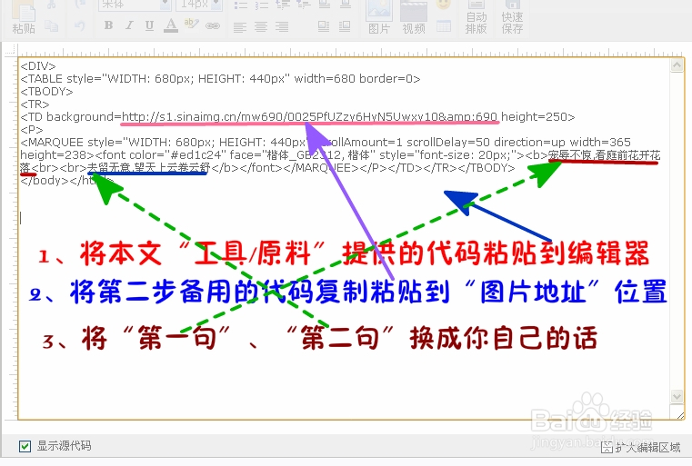
Task: Click the text 宠辱不惊,看庭前花开花 in code
Action: [604, 155]
